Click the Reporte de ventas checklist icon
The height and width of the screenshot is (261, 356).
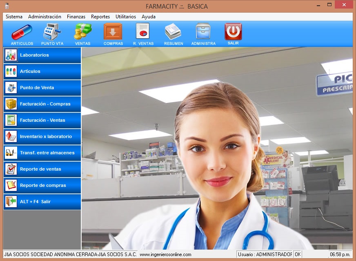click(x=11, y=169)
